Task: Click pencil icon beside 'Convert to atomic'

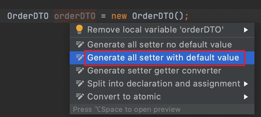Action: click(80, 97)
